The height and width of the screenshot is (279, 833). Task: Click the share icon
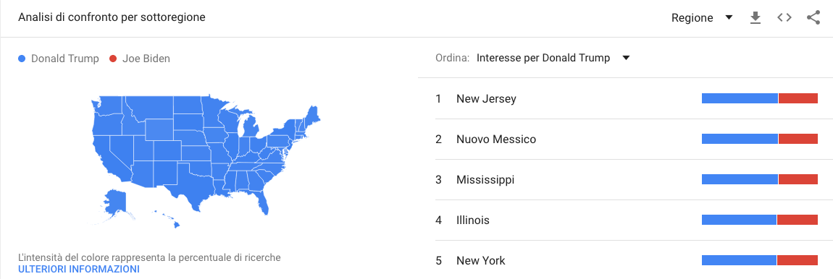(x=813, y=17)
